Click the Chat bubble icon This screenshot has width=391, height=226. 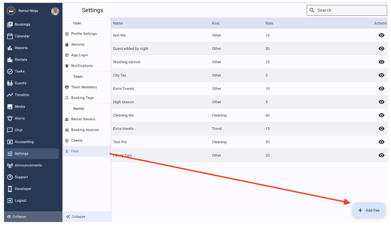10,130
